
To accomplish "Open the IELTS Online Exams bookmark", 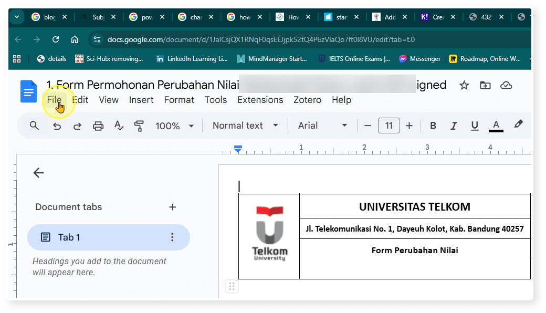I will (x=354, y=59).
